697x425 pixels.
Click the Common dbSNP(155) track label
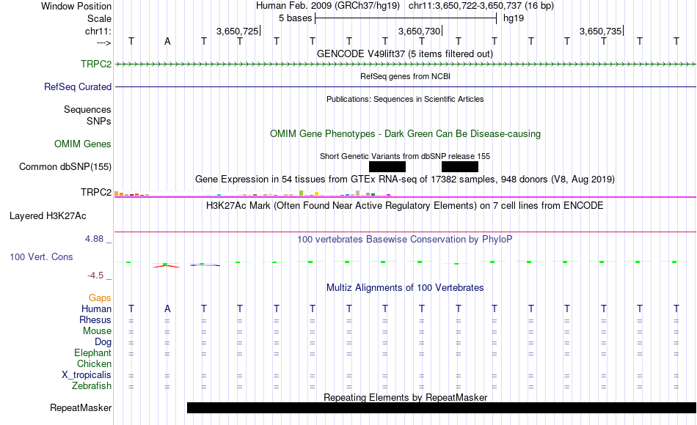[x=65, y=166]
